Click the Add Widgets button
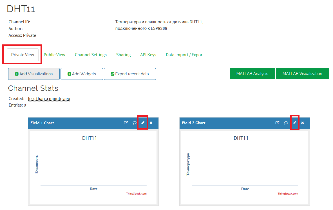The image size is (333, 210). coord(82,74)
